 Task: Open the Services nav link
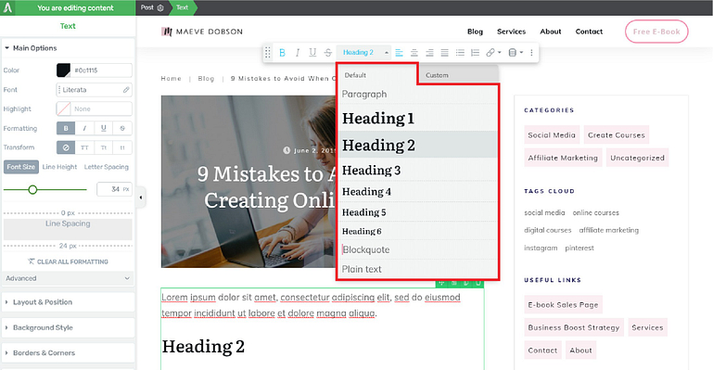pyautogui.click(x=511, y=32)
